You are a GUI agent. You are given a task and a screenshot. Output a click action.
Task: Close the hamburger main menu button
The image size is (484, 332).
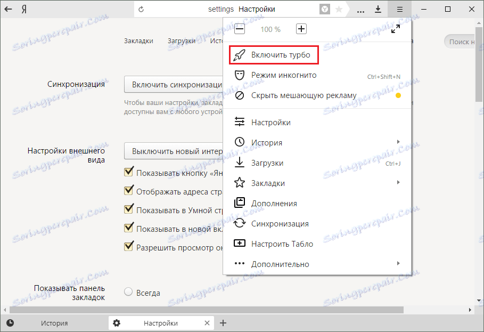[x=400, y=9]
